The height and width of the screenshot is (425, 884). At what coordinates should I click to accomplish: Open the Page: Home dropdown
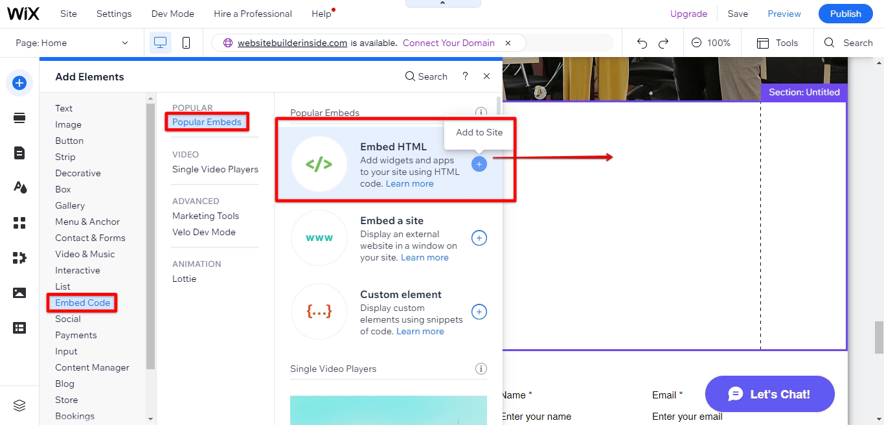pos(71,43)
